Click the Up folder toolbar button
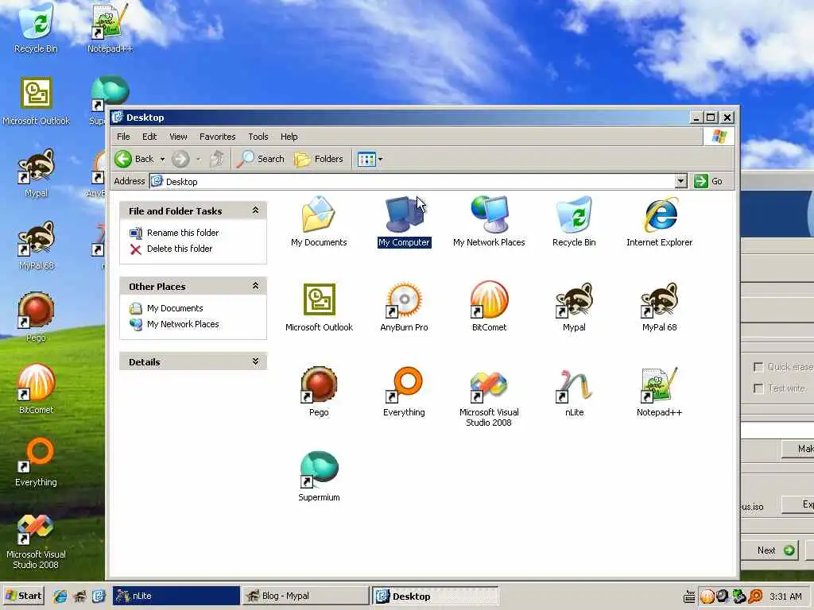This screenshot has width=814, height=610. 217,159
